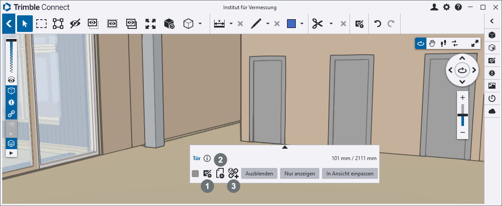Click the In Ansicht einpassen button
This screenshot has width=502, height=206.
[x=350, y=174]
